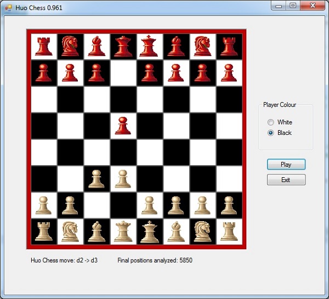Viewport: 329px width, 299px height.
Task: Choose Black as player colour
Action: [x=280, y=133]
